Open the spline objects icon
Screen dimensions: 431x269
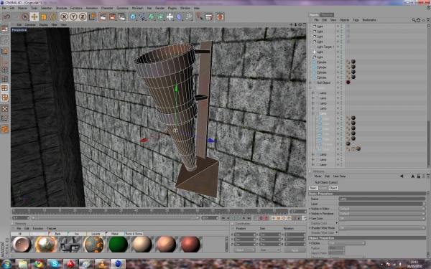(x=142, y=17)
